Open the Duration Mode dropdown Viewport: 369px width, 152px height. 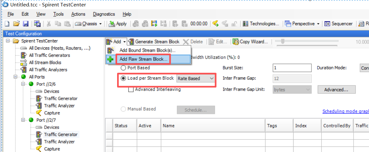click(x=364, y=68)
